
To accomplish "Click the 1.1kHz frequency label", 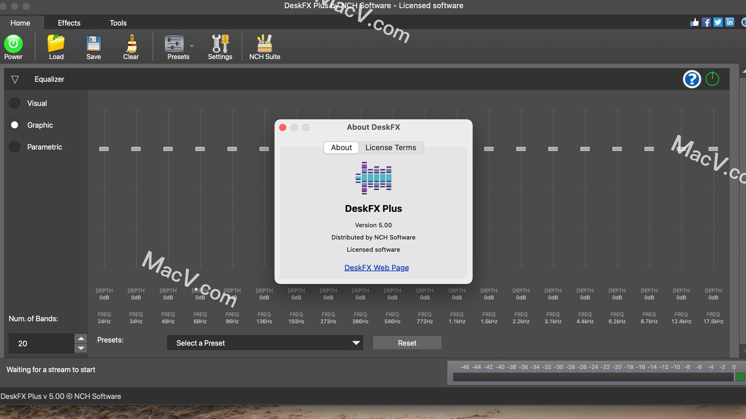I will click(457, 322).
